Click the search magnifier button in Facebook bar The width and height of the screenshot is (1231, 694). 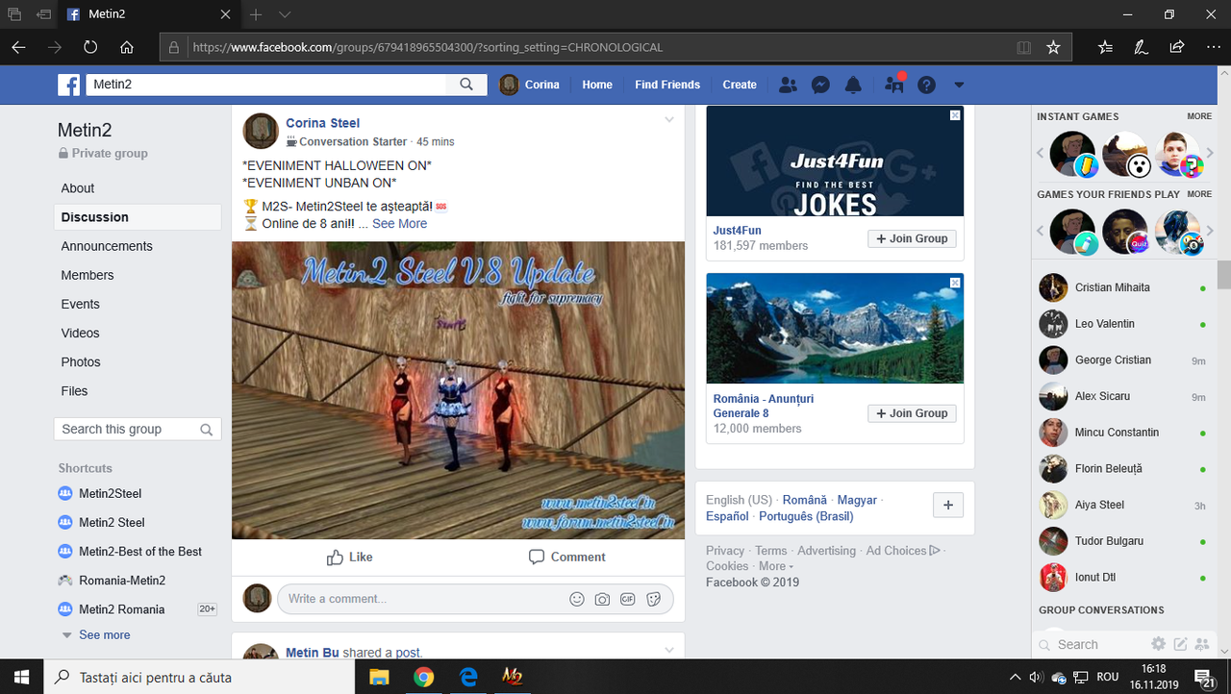tap(466, 85)
